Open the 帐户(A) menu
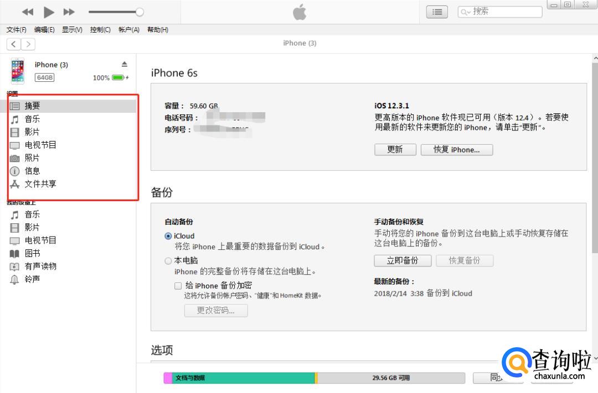This screenshot has height=393, width=598. click(x=129, y=30)
